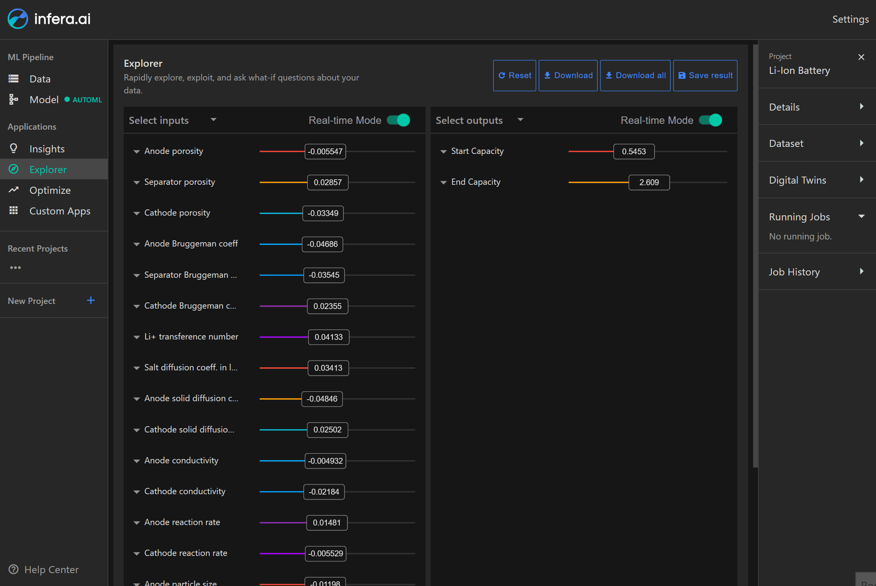This screenshot has height=586, width=876.
Task: Click the Optimize trend-line icon
Action: pyautogui.click(x=14, y=190)
